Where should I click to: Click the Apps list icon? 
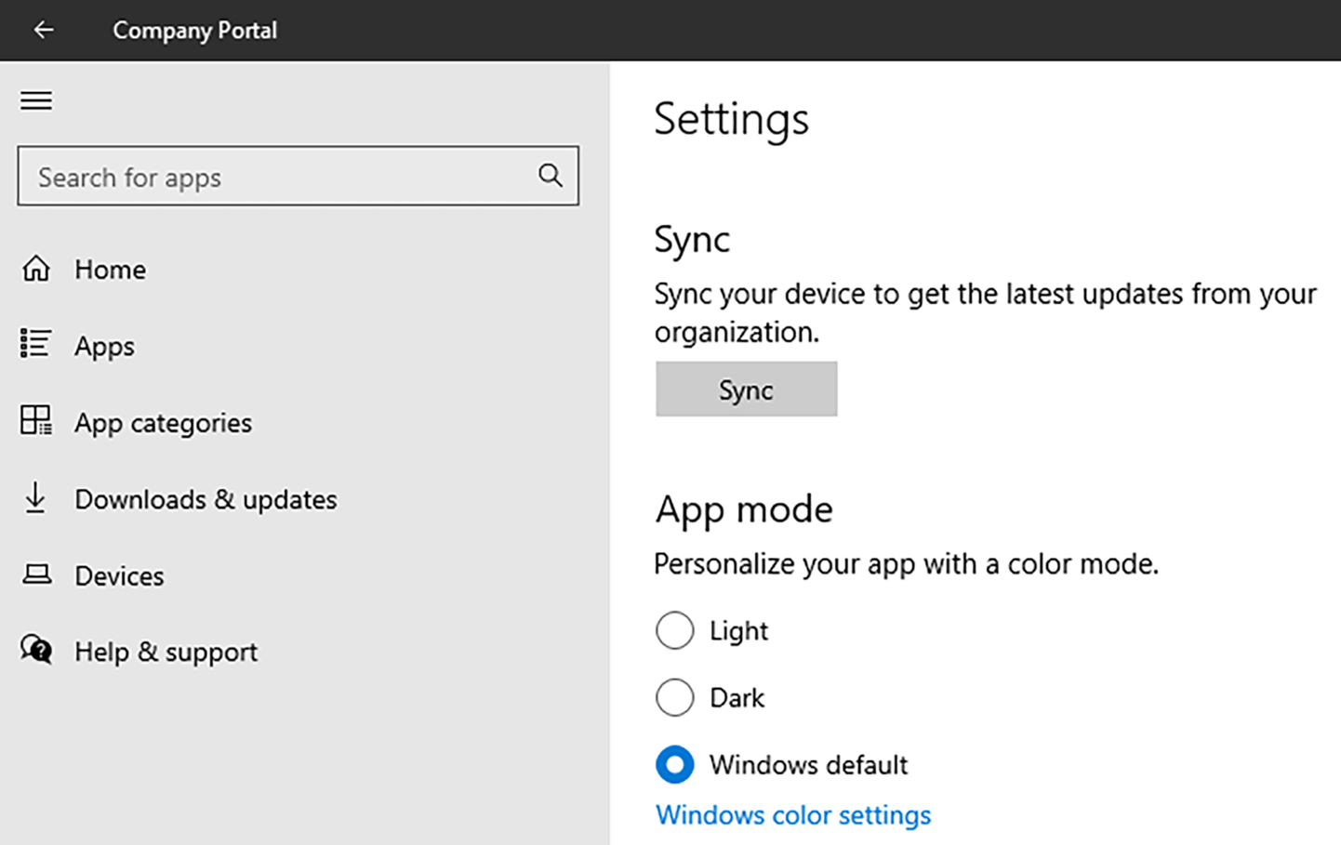pos(36,344)
